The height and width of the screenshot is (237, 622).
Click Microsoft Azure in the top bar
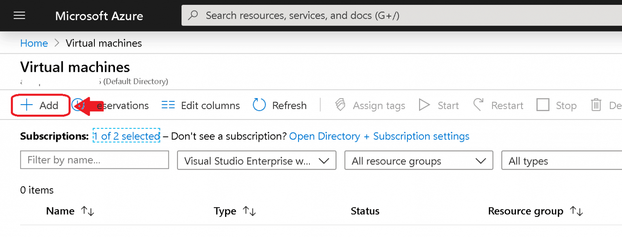99,16
